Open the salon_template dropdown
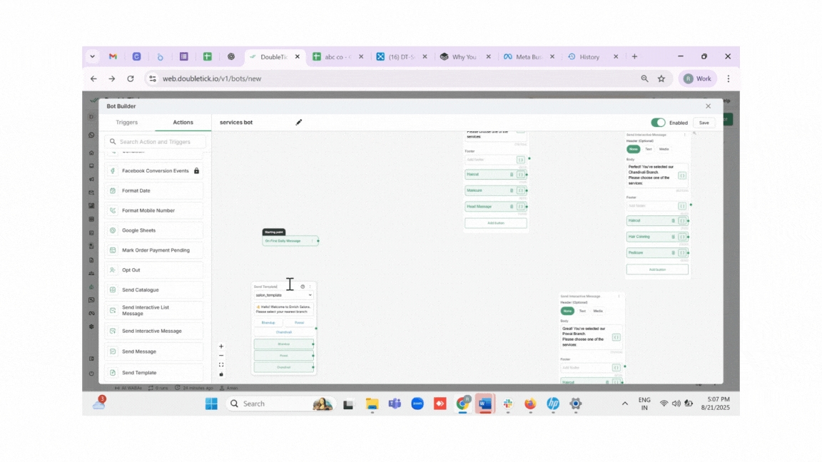The image size is (822, 462). (x=283, y=295)
